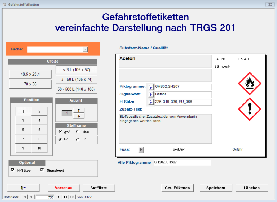Open info button next to Signalwort
Image resolution: width=277 pixels, height=202 pixels.
(151, 95)
